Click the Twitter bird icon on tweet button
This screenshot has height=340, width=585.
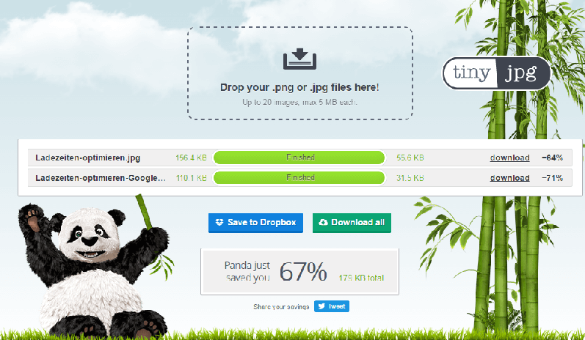coord(321,306)
